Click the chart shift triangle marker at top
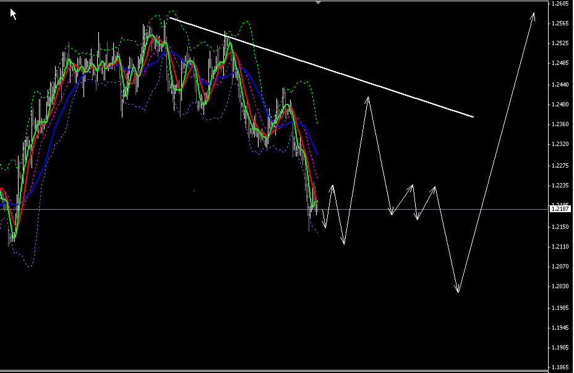 click(318, 2)
